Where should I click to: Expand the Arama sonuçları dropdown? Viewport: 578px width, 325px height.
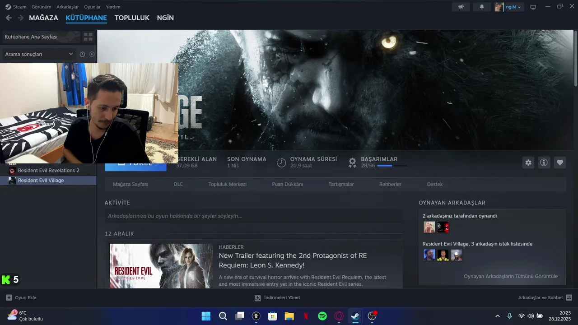[x=39, y=54]
